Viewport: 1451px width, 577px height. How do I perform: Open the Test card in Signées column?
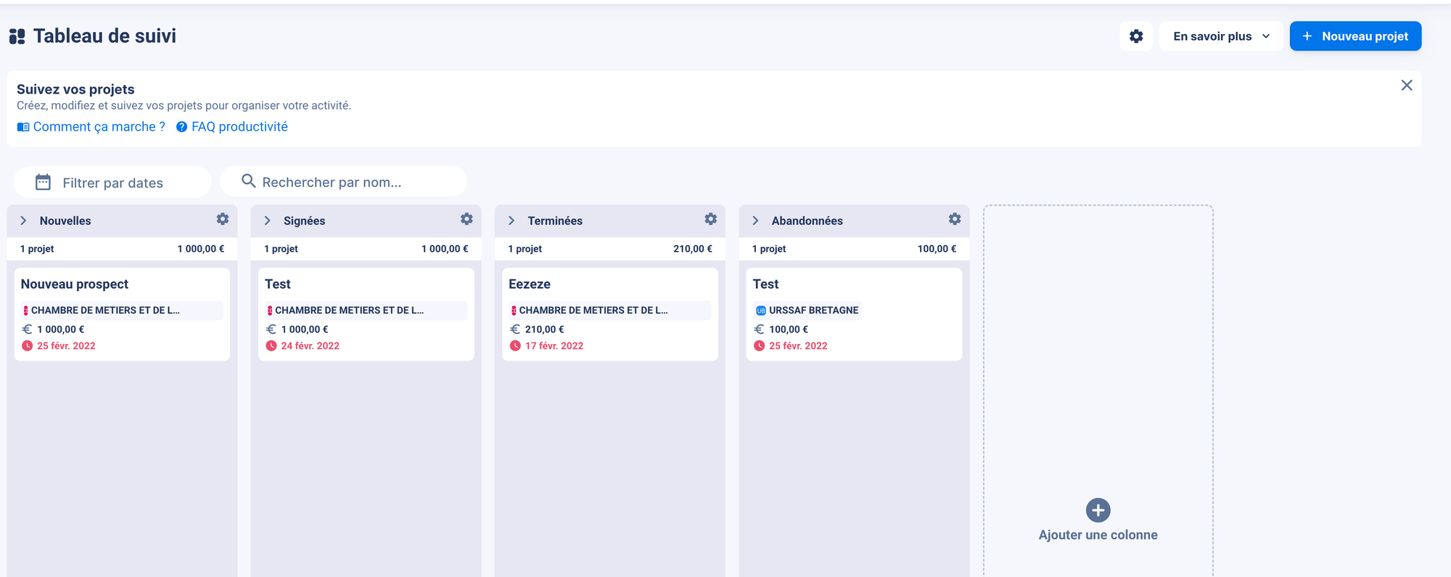[366, 314]
